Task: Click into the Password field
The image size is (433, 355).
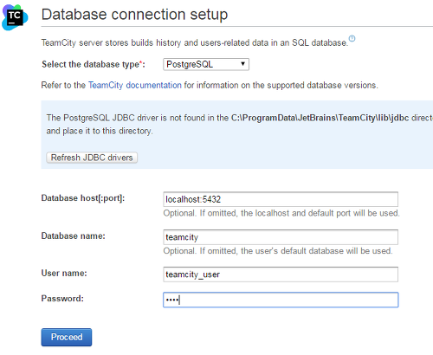Action: click(281, 300)
